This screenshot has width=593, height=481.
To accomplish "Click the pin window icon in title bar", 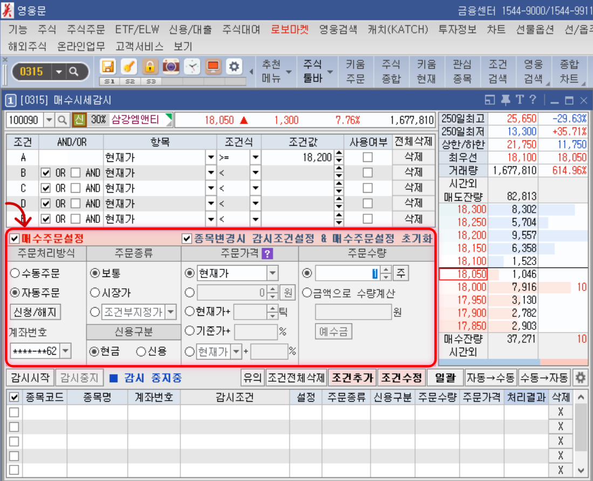I will 505,100.
